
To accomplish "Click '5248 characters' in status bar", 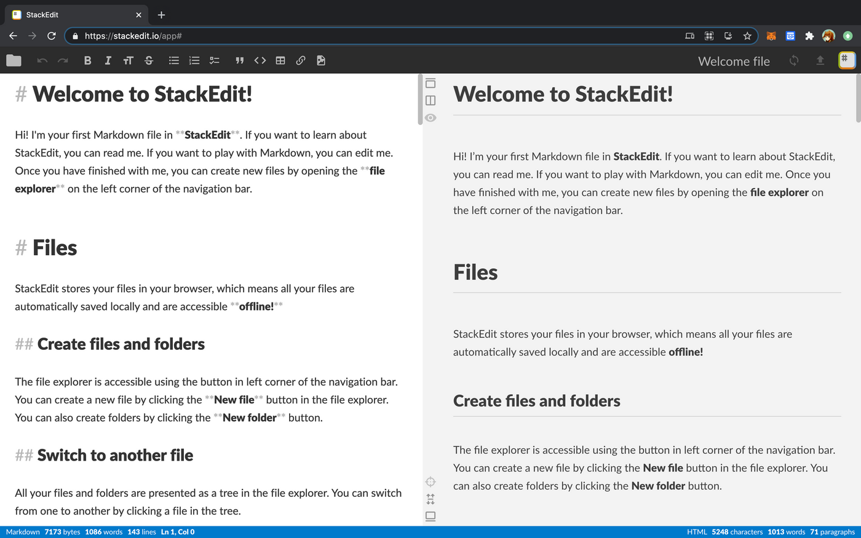I will click(x=737, y=532).
